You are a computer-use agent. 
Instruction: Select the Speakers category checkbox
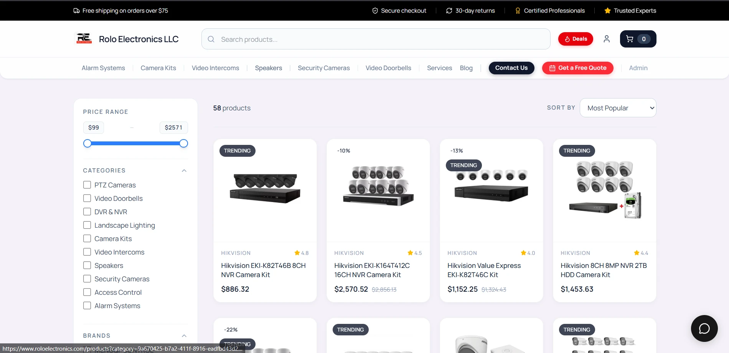pyautogui.click(x=87, y=265)
